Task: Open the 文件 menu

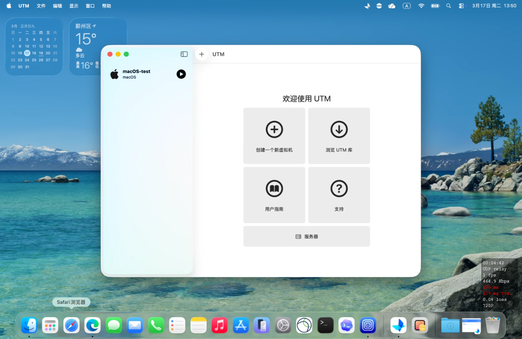Action: click(41, 6)
